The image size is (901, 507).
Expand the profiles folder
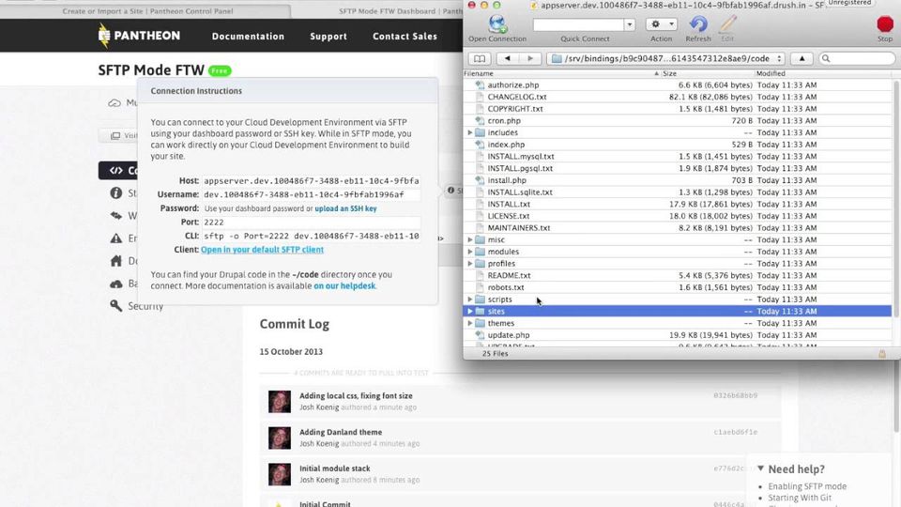470,264
